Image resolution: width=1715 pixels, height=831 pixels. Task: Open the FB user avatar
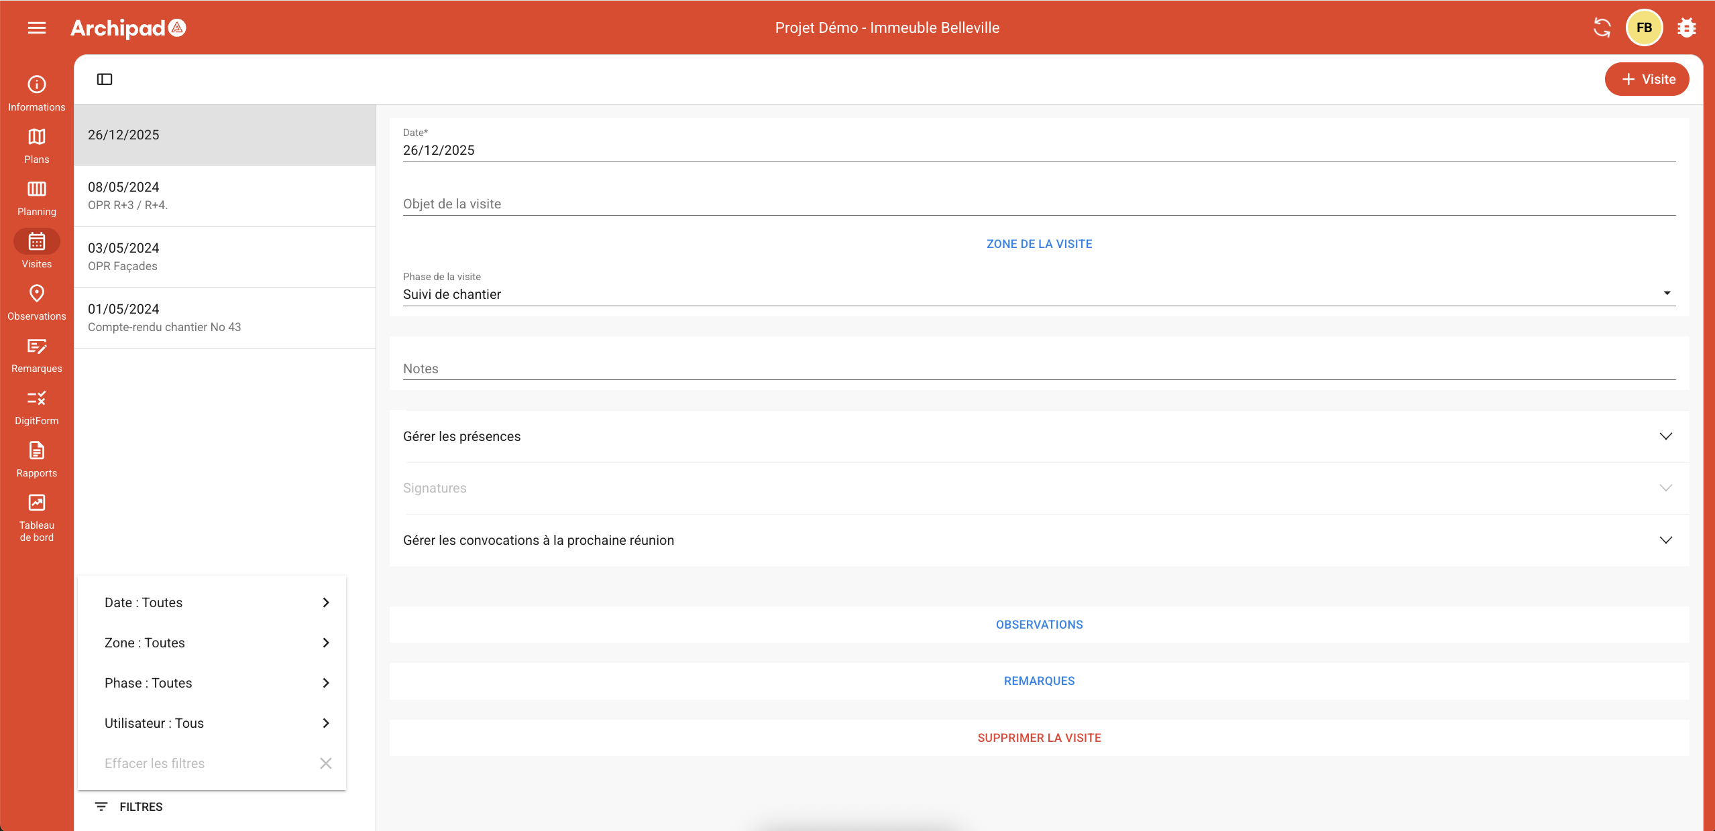coord(1643,27)
